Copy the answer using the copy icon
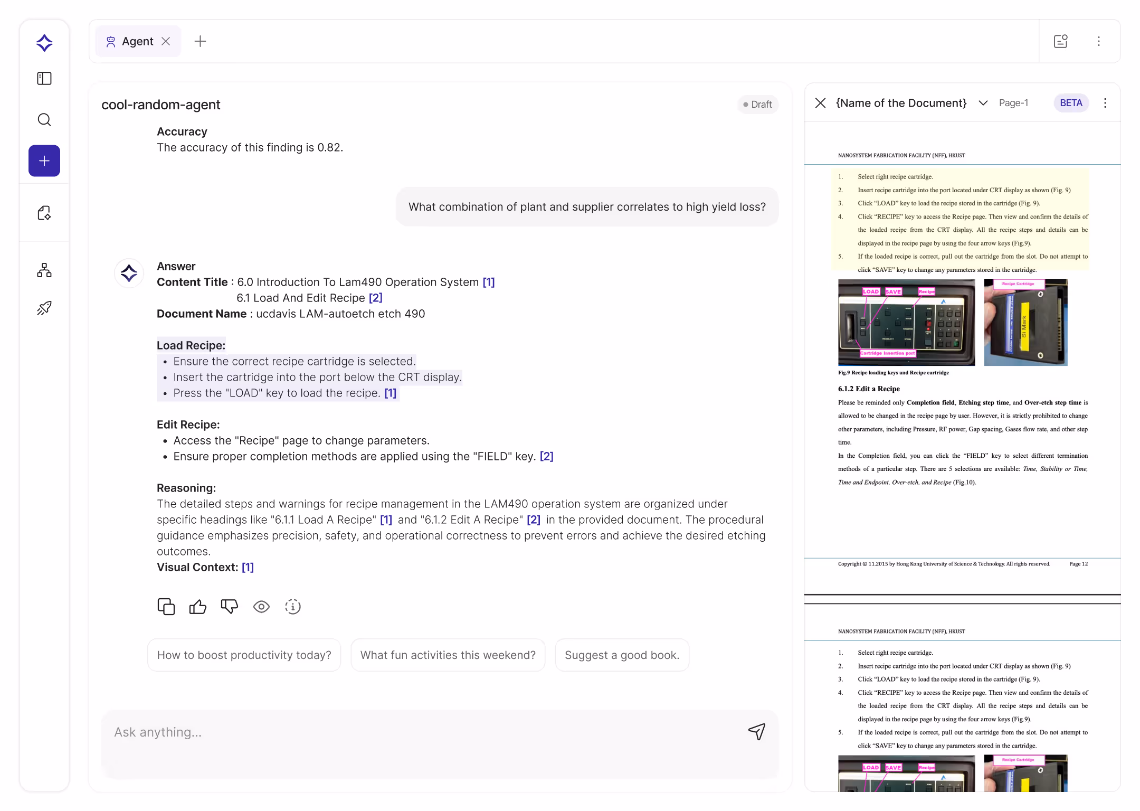 [166, 607]
